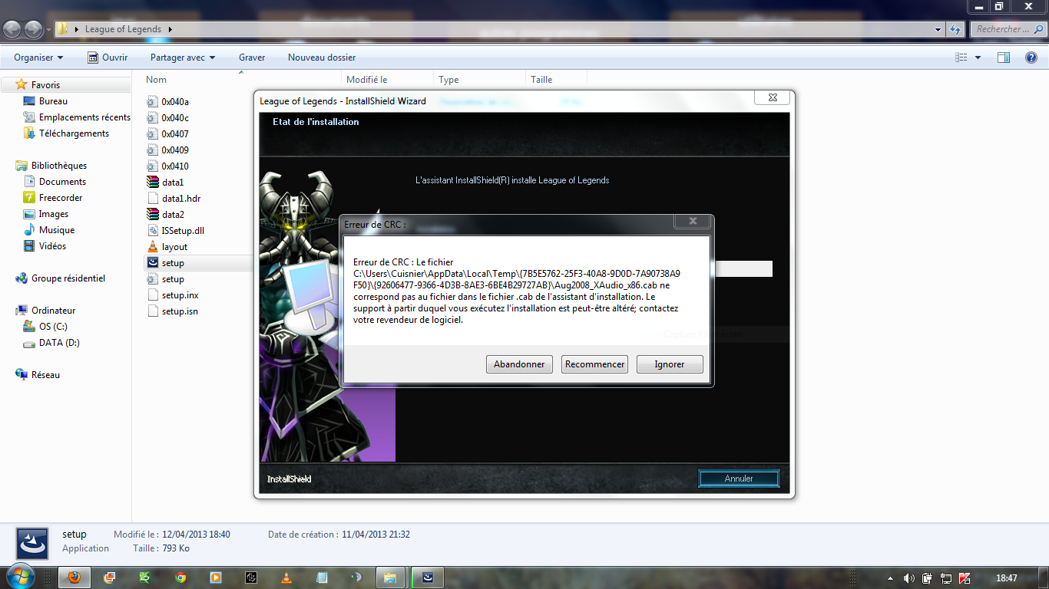
Task: Choose Ignorer in the CRC error dialog
Action: click(x=670, y=364)
